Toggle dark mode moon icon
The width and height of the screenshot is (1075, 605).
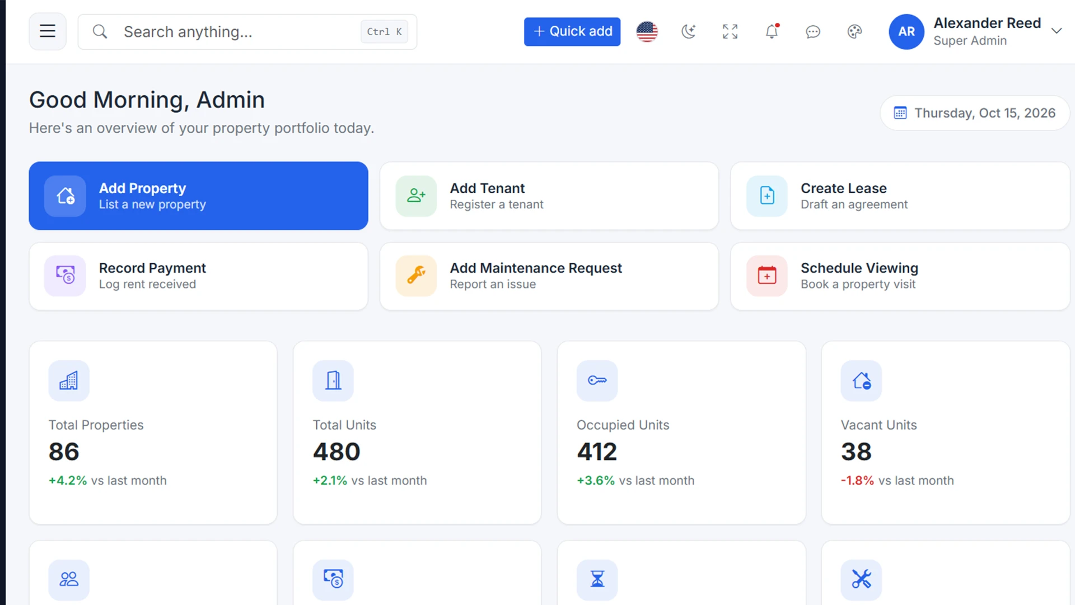(688, 31)
